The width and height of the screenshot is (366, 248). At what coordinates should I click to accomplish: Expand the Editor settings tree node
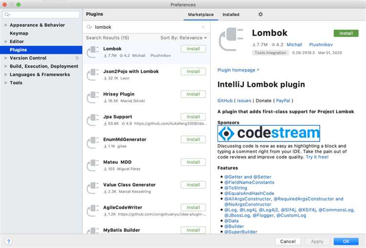(6, 41)
